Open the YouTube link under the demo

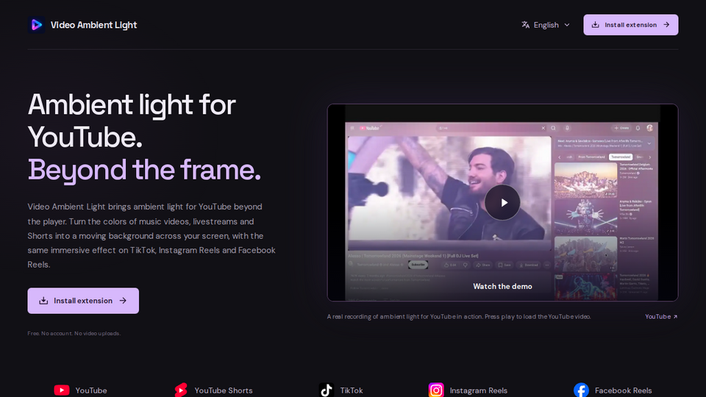661,316
